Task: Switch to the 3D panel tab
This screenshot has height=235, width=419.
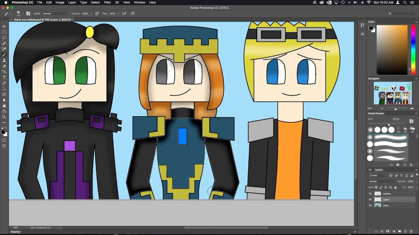Action: 370,170
